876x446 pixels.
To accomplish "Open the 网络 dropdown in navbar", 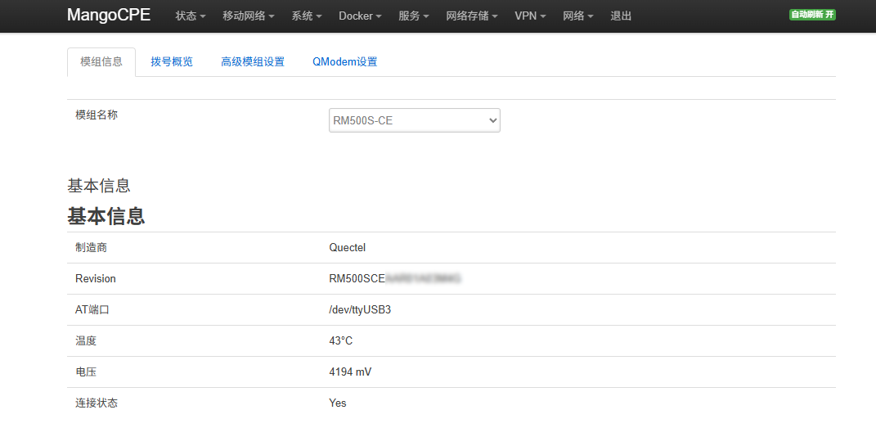I will pyautogui.click(x=578, y=16).
